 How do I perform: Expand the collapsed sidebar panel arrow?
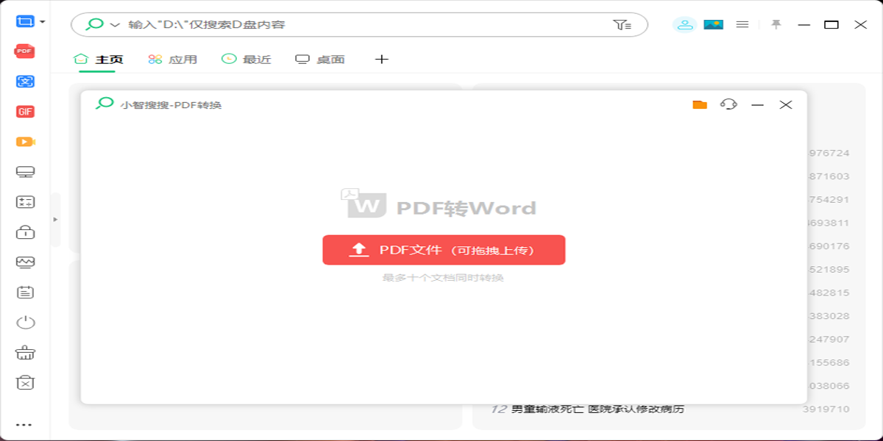(55, 219)
